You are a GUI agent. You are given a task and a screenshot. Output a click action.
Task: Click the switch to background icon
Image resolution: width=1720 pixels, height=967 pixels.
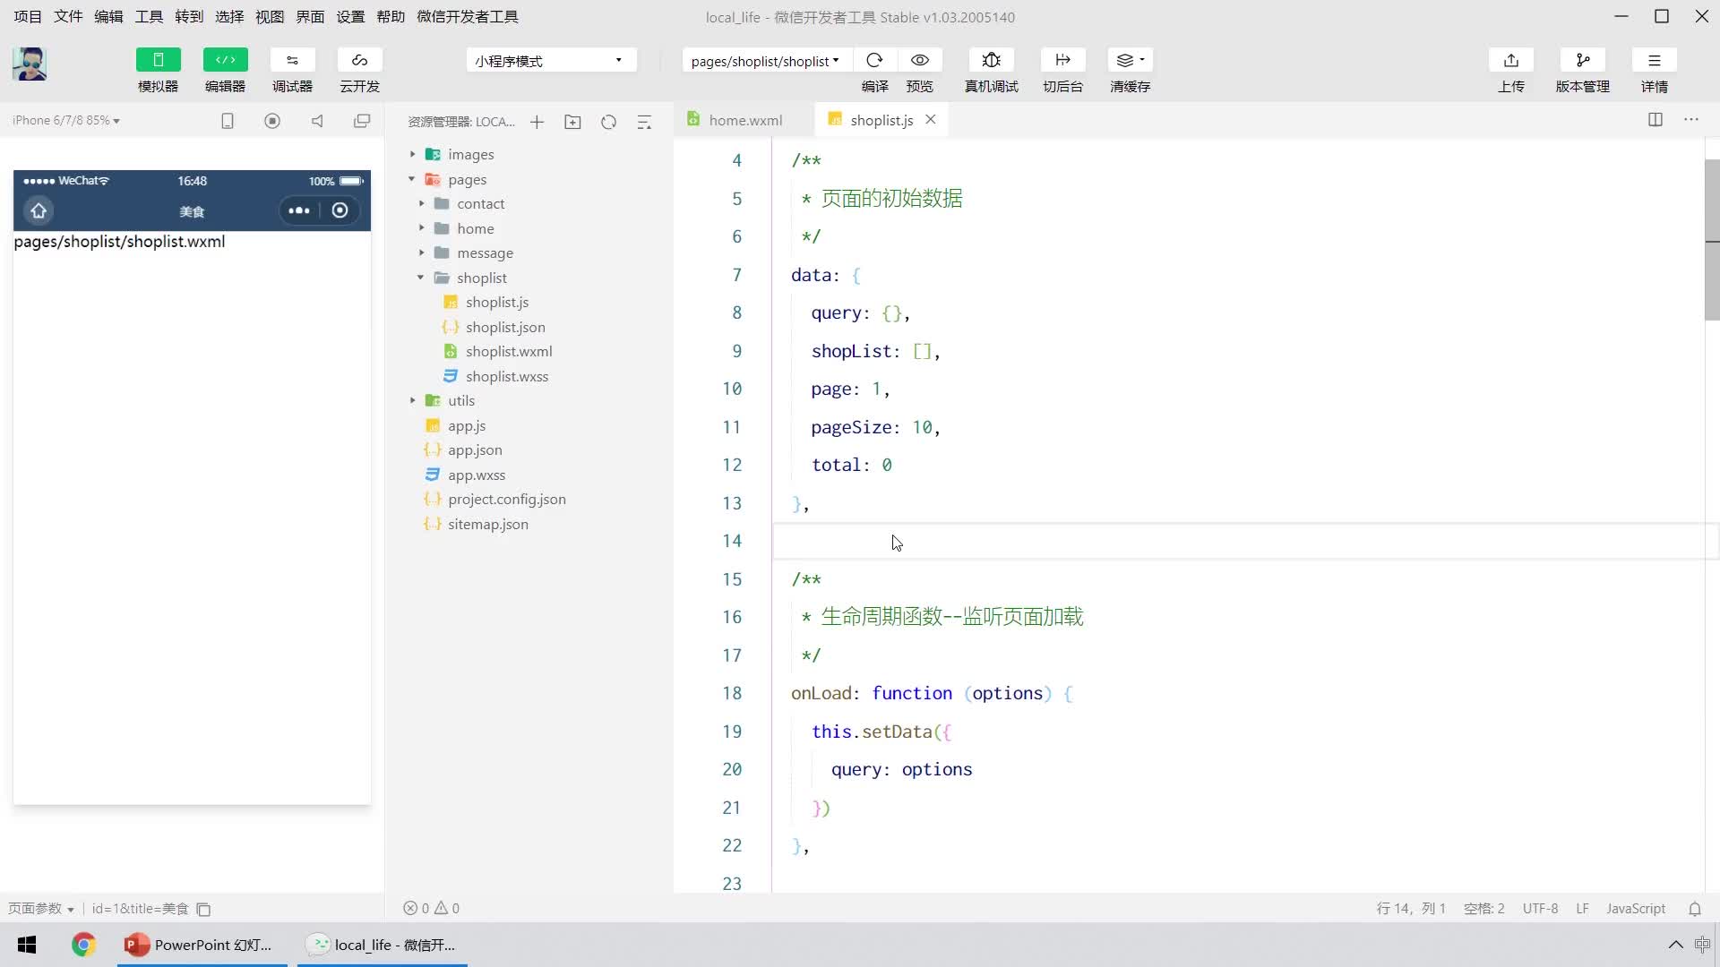tap(1062, 60)
